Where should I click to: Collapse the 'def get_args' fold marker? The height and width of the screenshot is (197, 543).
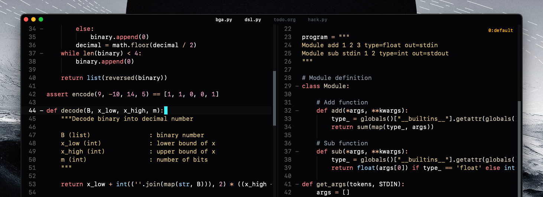pyautogui.click(x=297, y=184)
